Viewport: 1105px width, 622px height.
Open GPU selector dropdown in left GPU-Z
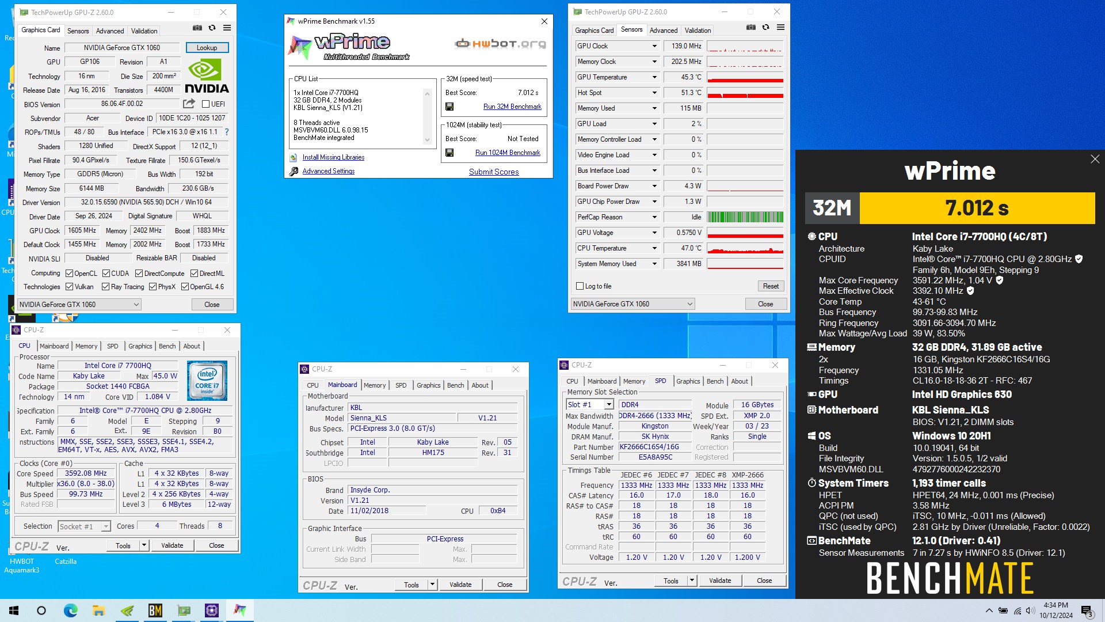pyautogui.click(x=79, y=305)
